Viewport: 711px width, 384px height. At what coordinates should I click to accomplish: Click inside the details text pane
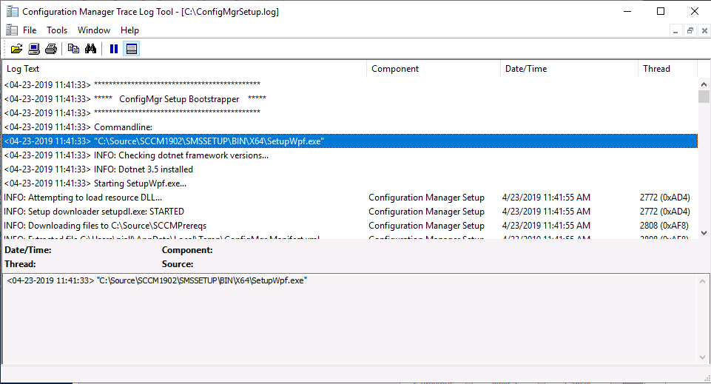(x=349, y=319)
